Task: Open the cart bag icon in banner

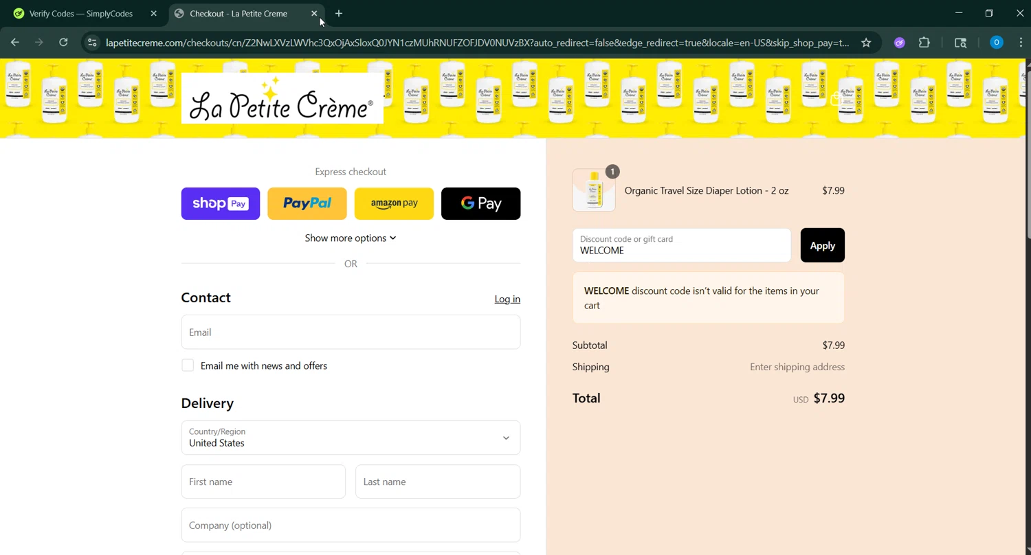Action: tap(836, 99)
